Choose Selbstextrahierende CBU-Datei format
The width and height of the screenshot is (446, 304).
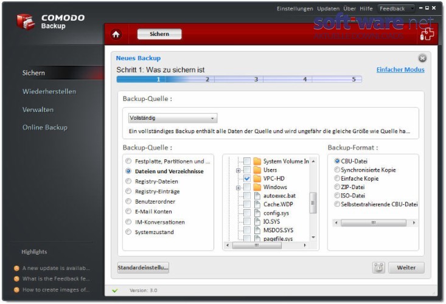(337, 204)
